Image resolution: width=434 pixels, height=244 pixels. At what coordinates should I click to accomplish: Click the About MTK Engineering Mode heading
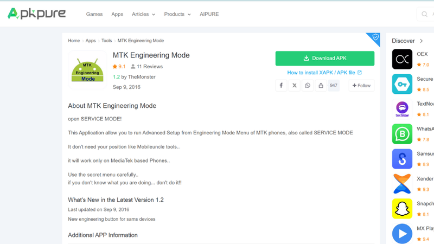point(112,106)
